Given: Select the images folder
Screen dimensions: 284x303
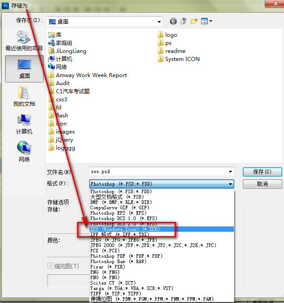Looking at the screenshot, I should tap(61, 132).
